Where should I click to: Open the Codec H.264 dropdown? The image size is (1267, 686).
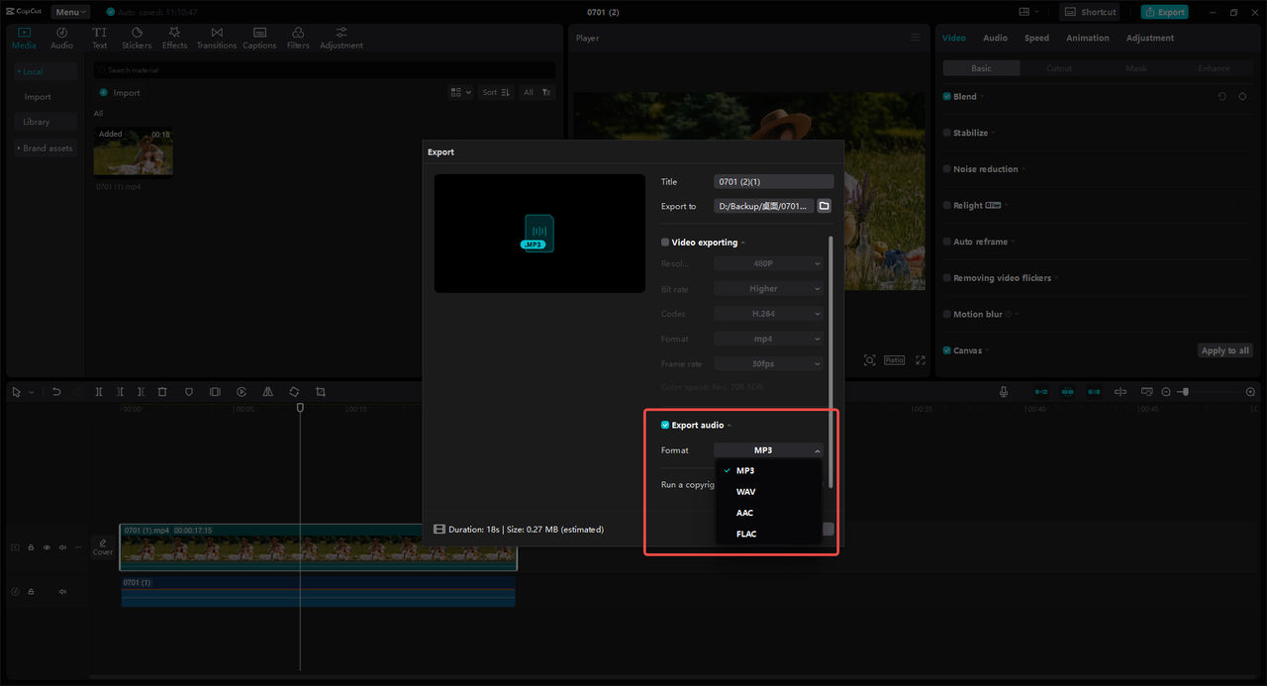point(768,314)
